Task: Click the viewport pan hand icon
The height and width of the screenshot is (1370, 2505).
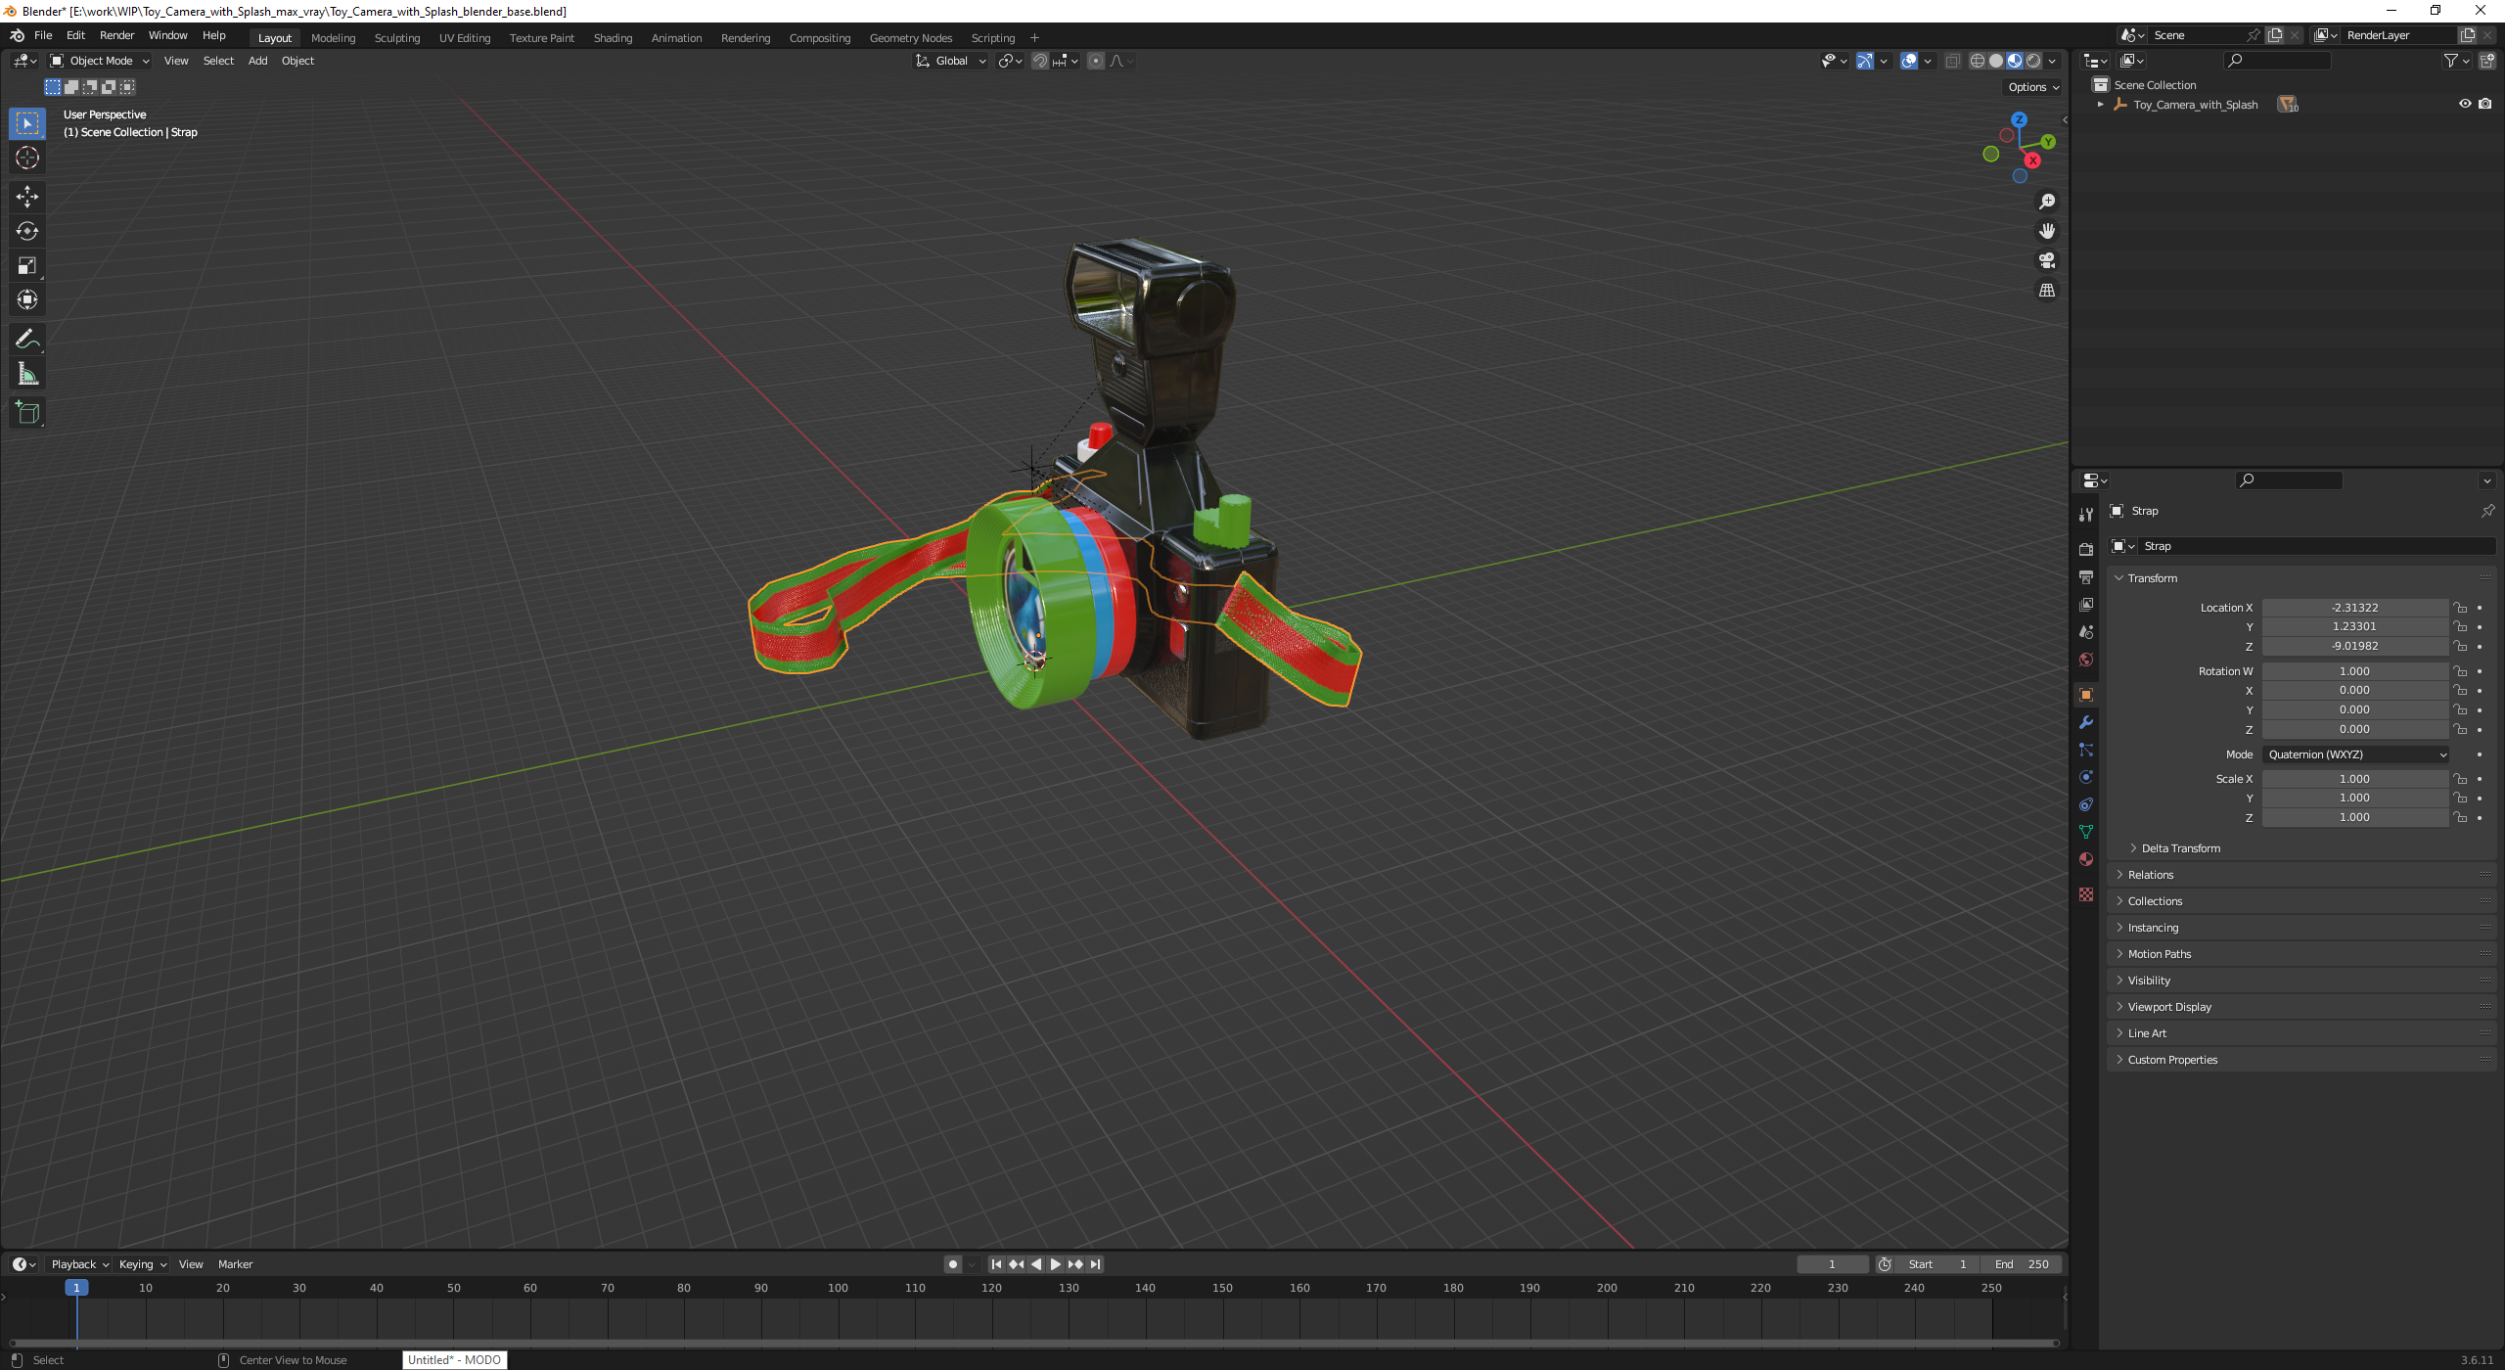Action: [2047, 231]
